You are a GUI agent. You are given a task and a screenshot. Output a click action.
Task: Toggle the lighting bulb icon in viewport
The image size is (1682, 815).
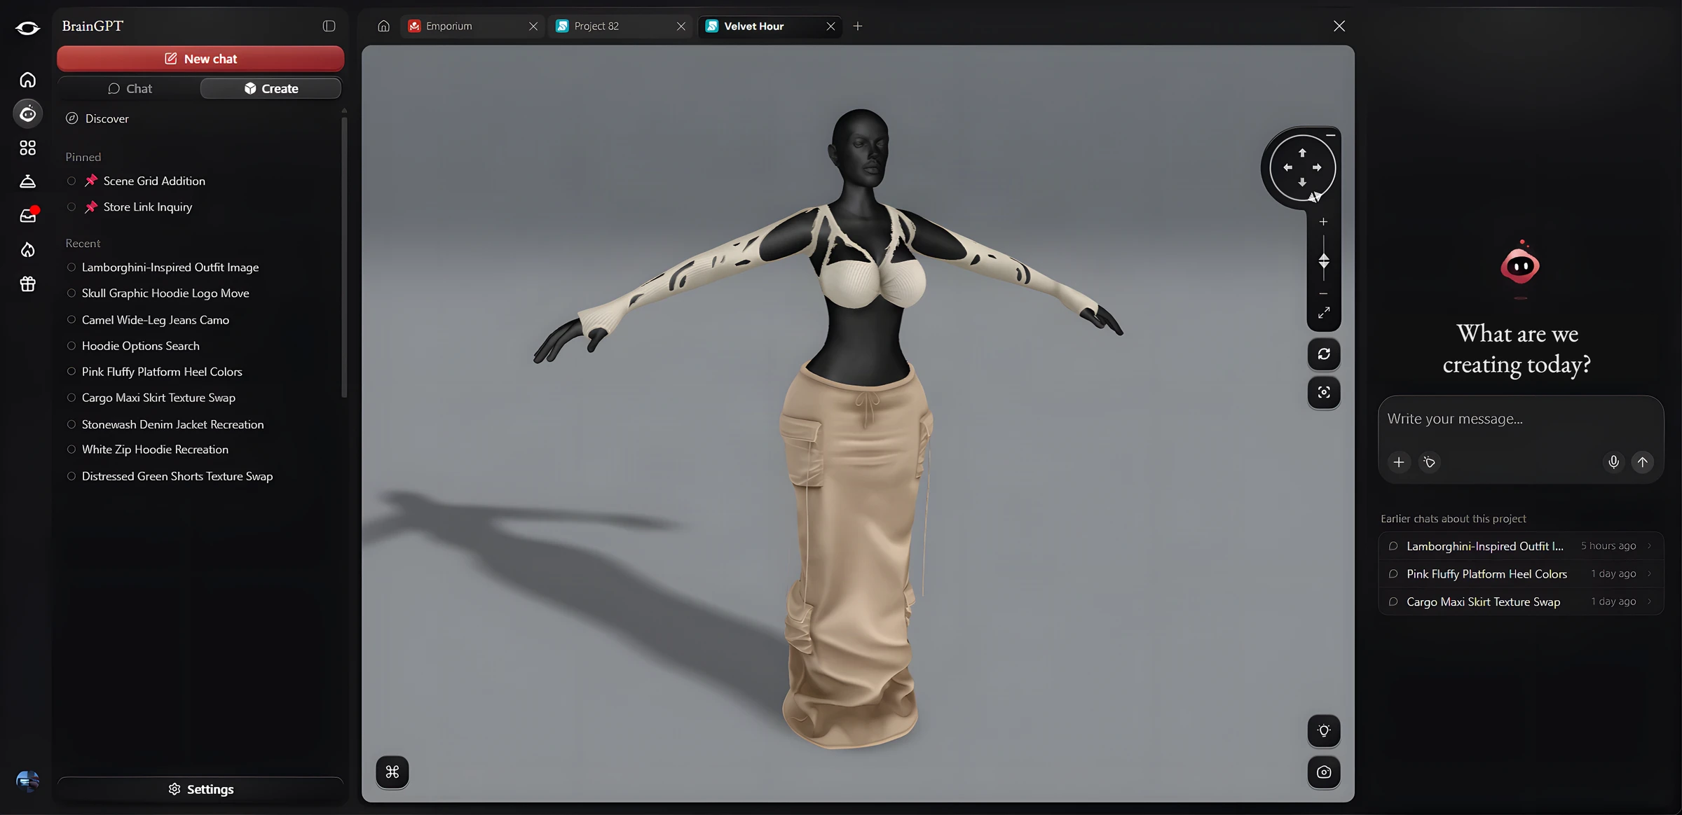tap(1324, 731)
